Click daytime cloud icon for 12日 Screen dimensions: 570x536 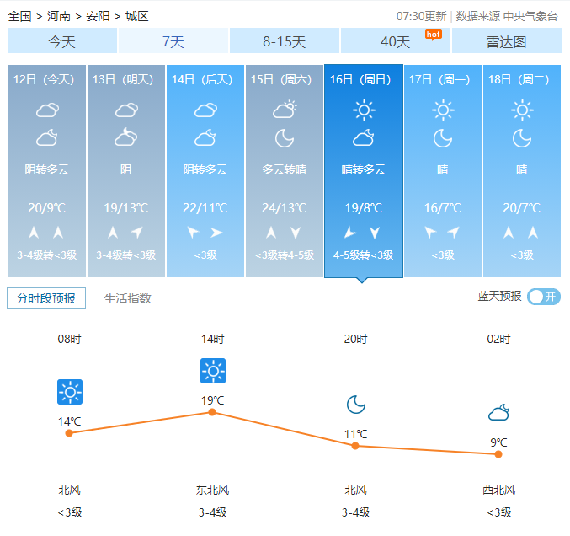tap(47, 110)
